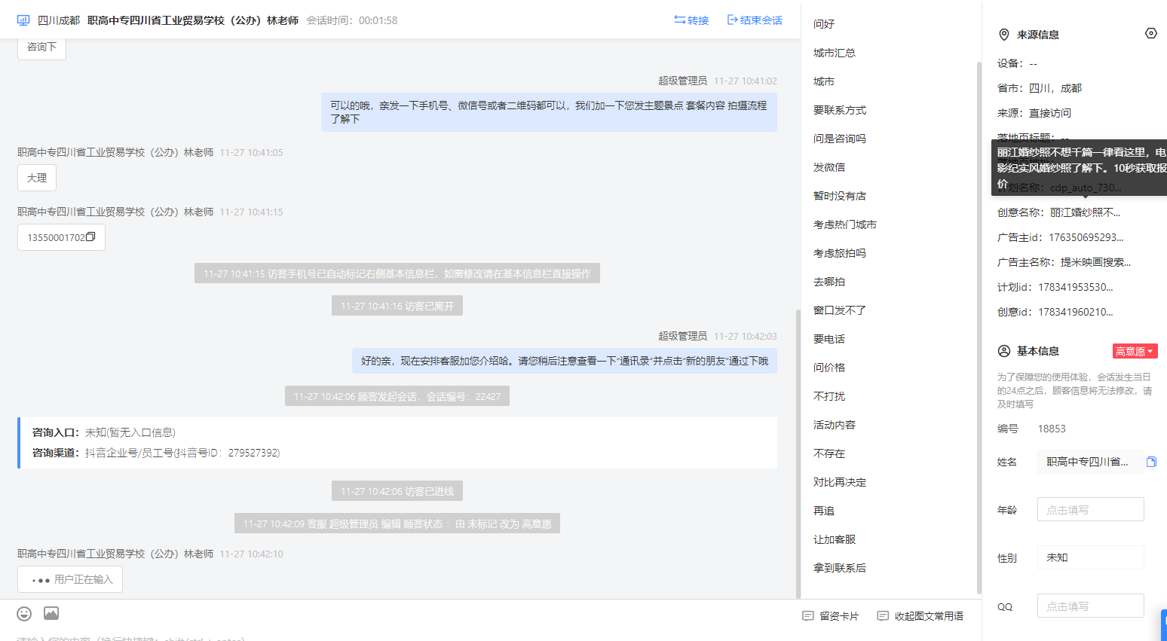Select quick reply 城市
Viewport: 1167px width, 641px height.
824,81
